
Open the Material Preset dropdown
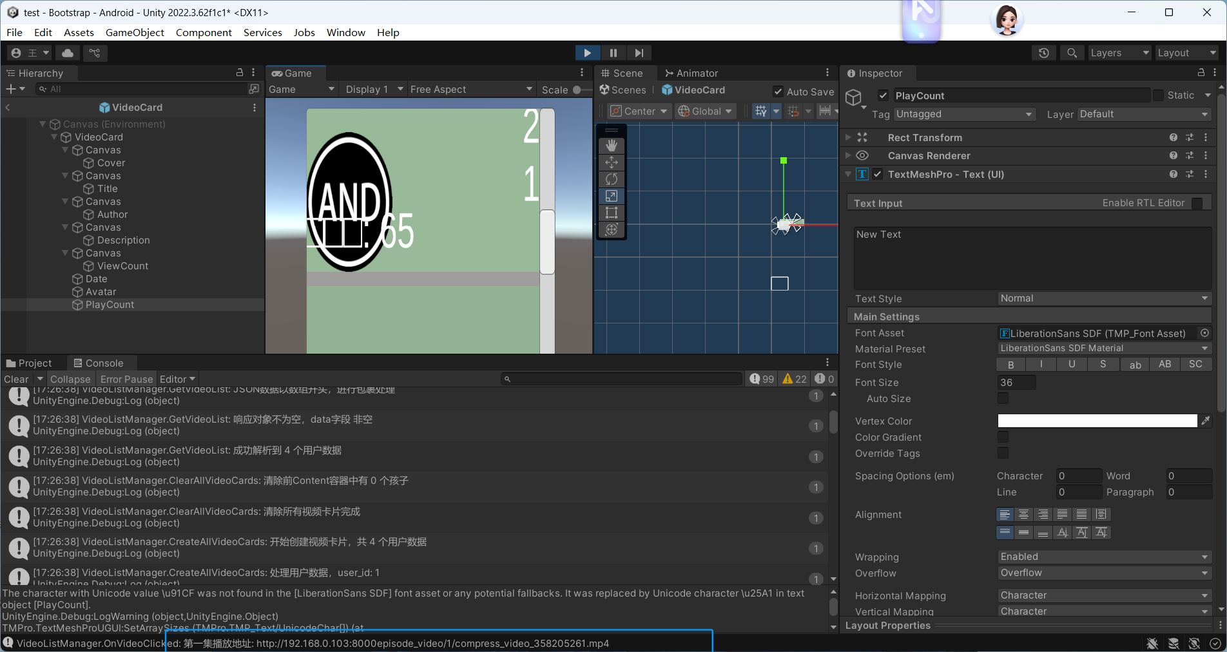[1105, 349]
